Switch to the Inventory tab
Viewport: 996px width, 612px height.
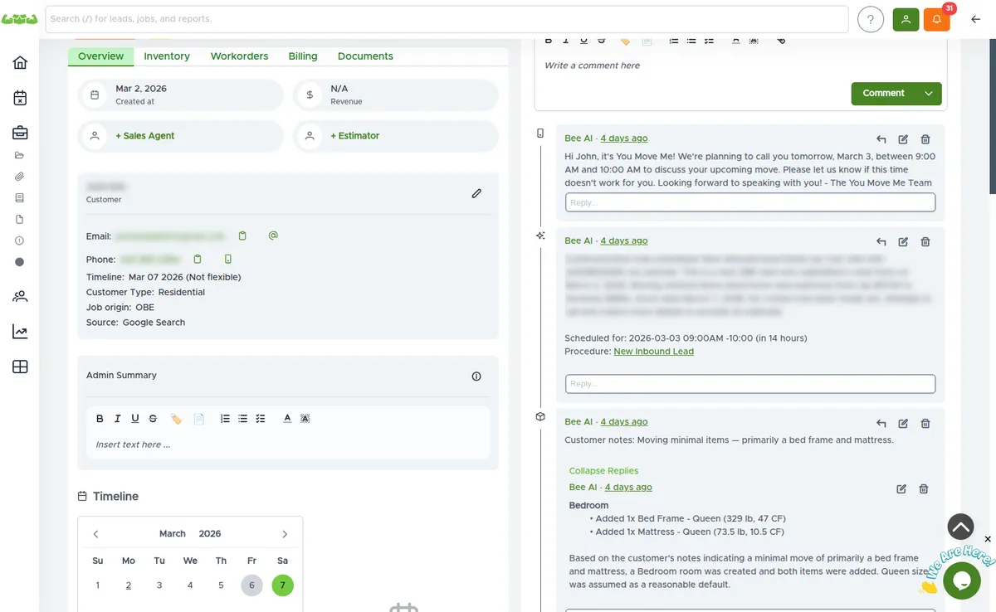167,56
